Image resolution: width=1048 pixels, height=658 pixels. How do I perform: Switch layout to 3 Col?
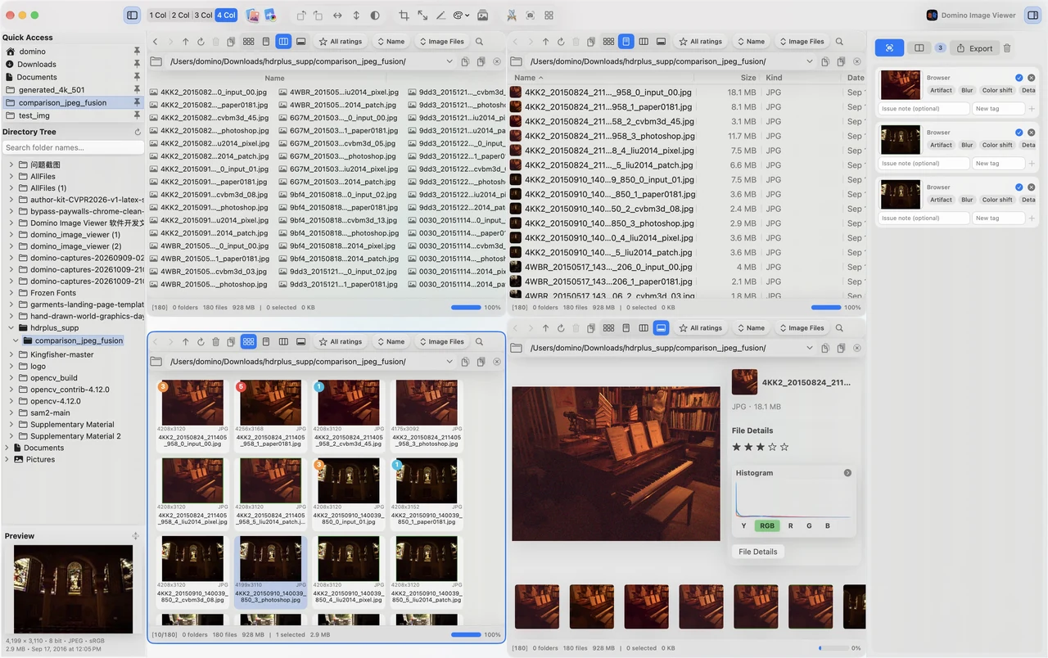(203, 15)
